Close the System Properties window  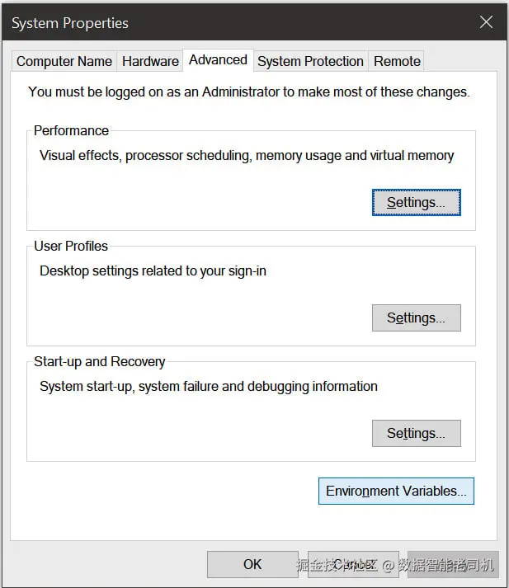click(486, 22)
